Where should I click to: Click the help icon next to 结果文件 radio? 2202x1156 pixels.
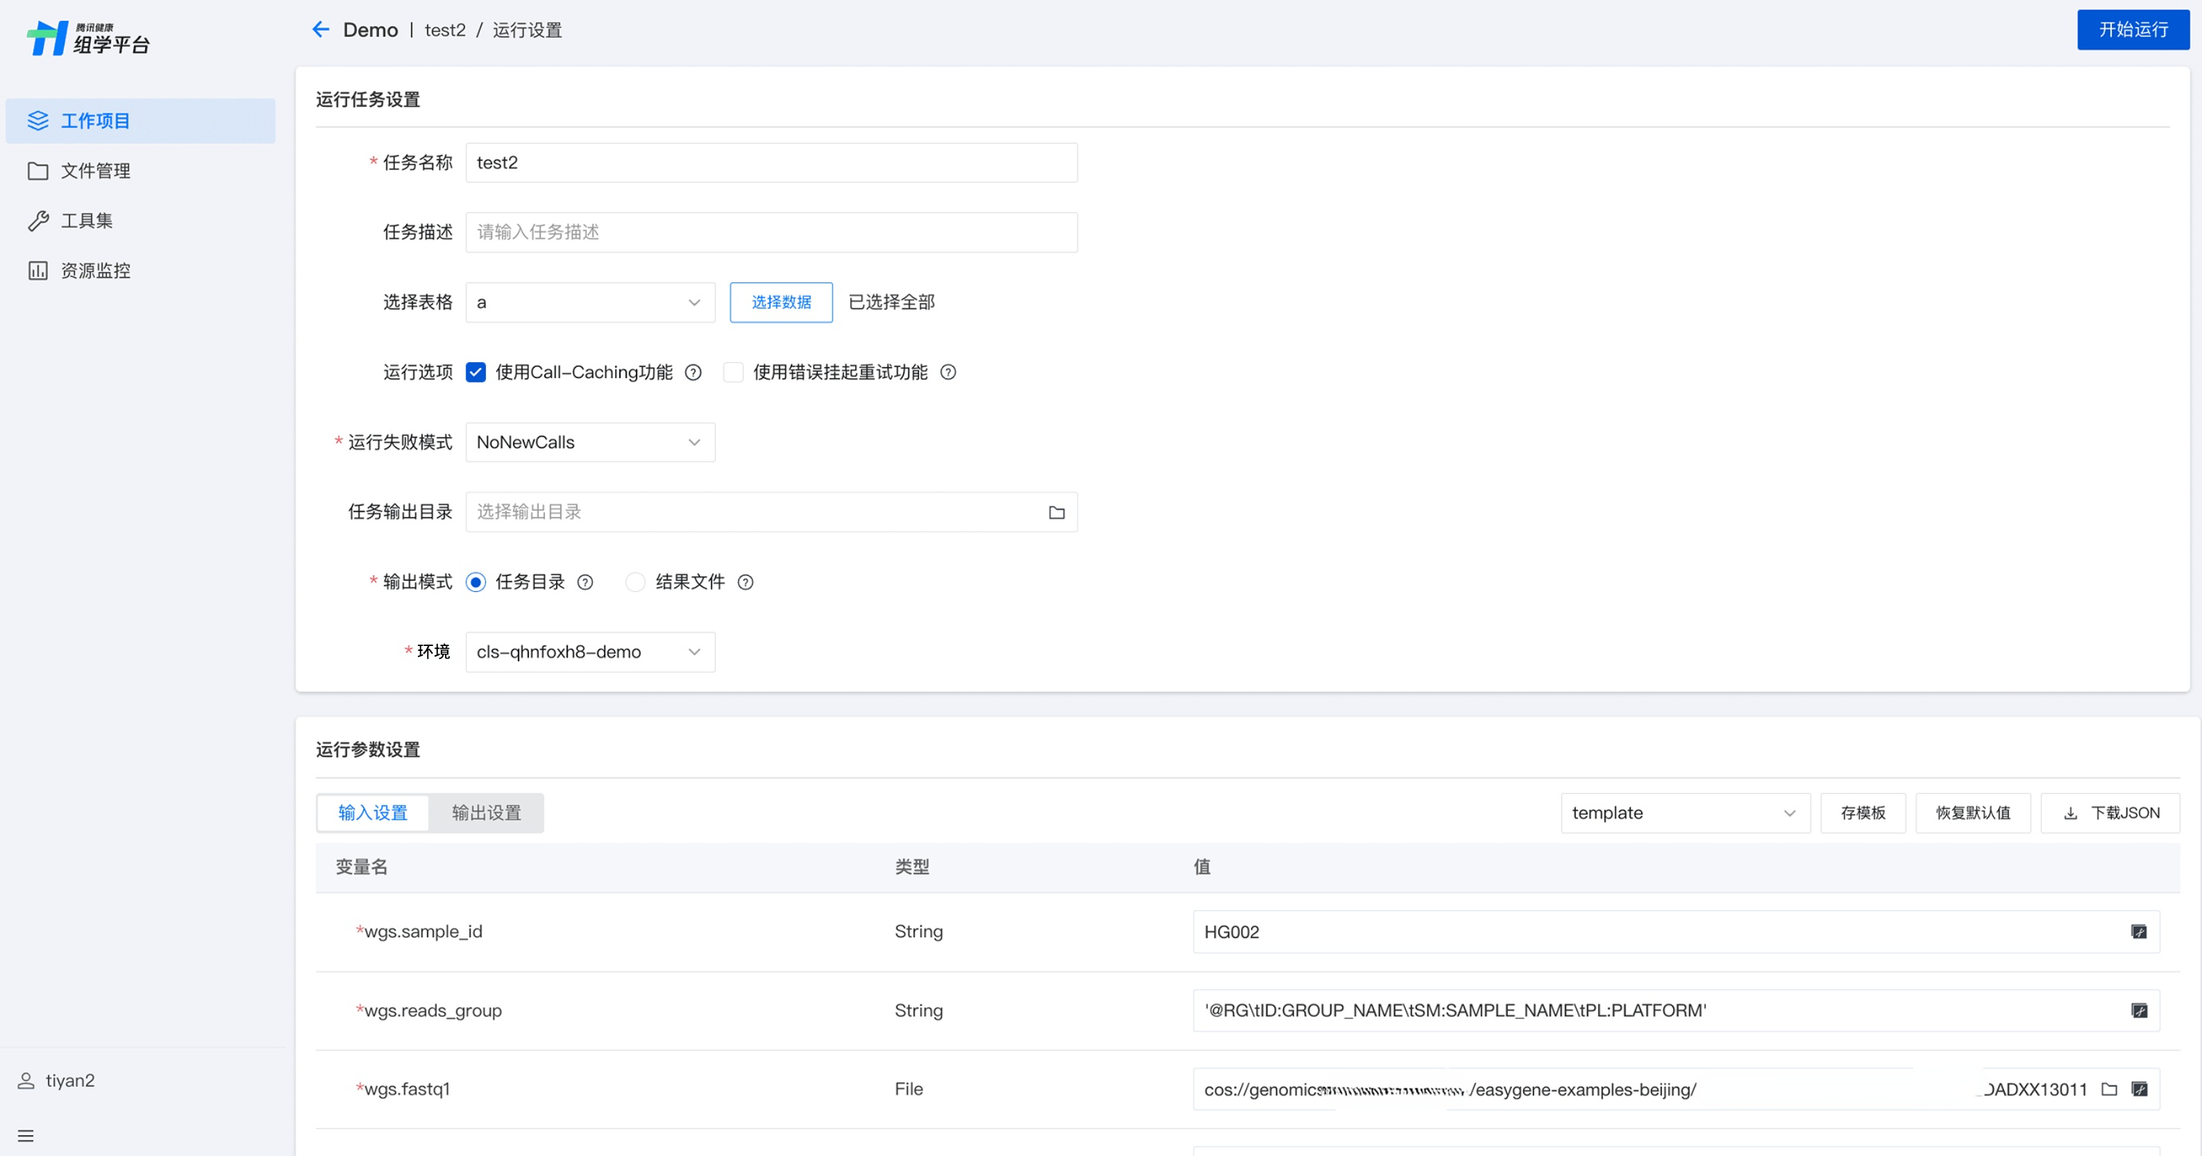coord(746,583)
